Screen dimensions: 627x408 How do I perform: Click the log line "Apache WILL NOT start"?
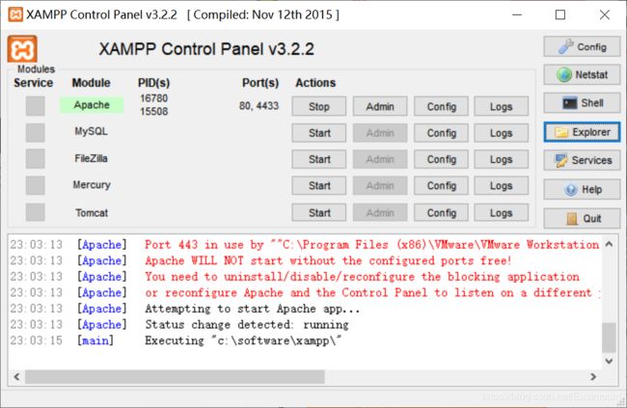(x=328, y=260)
